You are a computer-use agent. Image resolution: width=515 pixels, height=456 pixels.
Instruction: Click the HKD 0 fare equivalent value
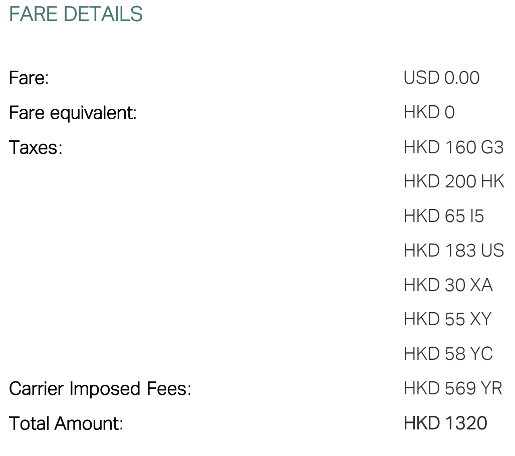(x=429, y=113)
